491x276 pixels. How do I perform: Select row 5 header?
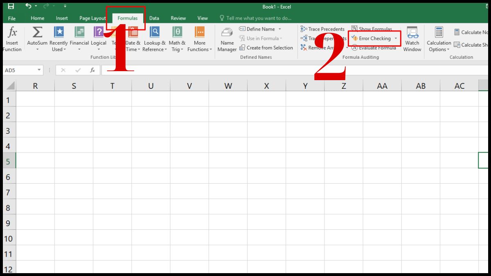click(x=9, y=162)
